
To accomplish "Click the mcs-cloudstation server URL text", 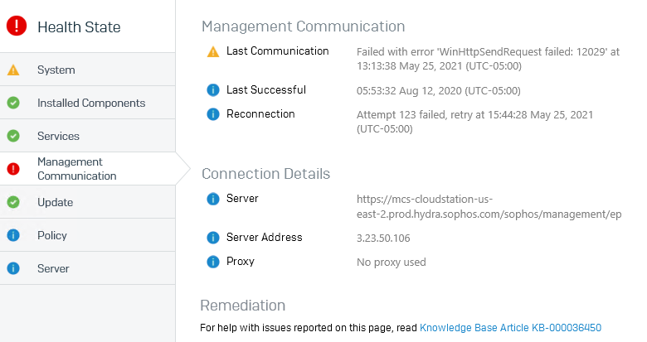I will [x=489, y=206].
